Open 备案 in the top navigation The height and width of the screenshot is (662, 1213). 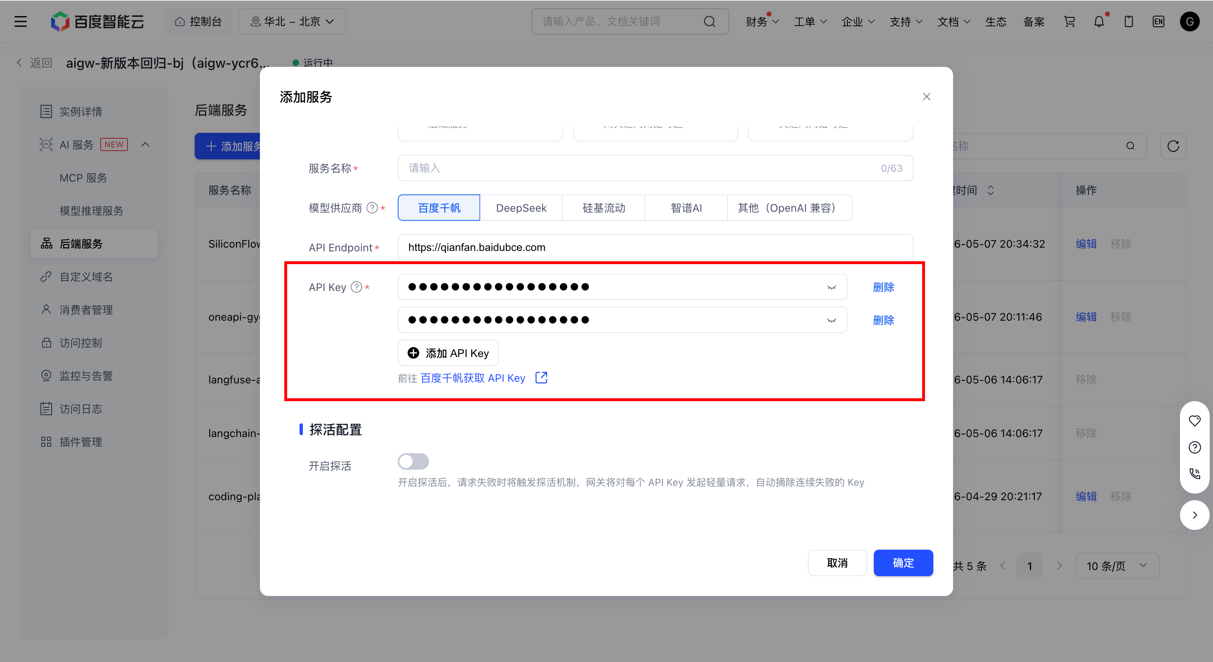click(1034, 22)
